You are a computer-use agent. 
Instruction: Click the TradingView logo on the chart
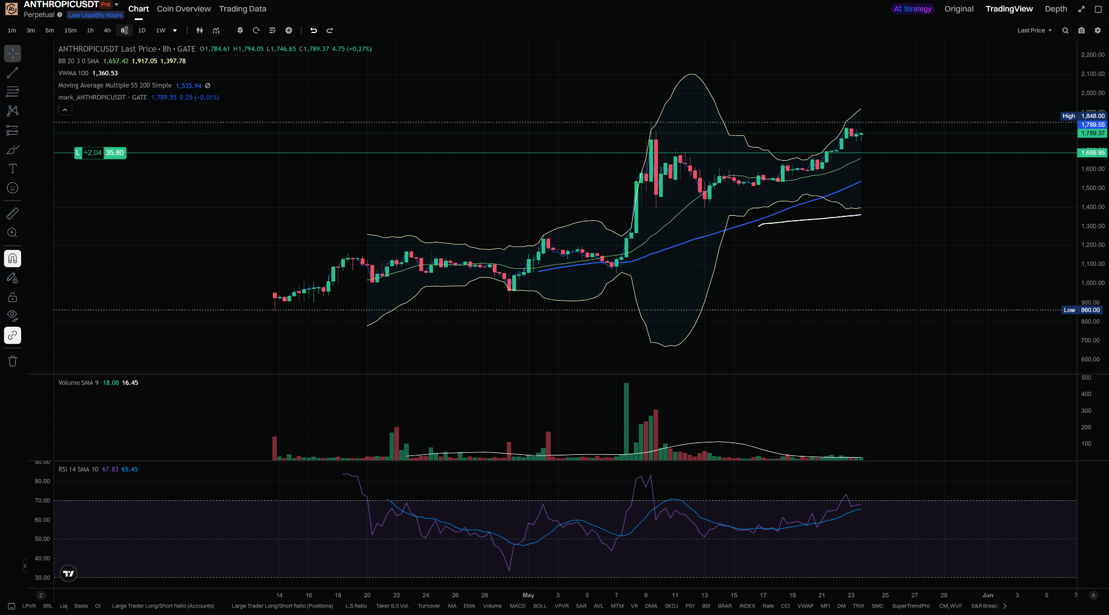tap(69, 573)
